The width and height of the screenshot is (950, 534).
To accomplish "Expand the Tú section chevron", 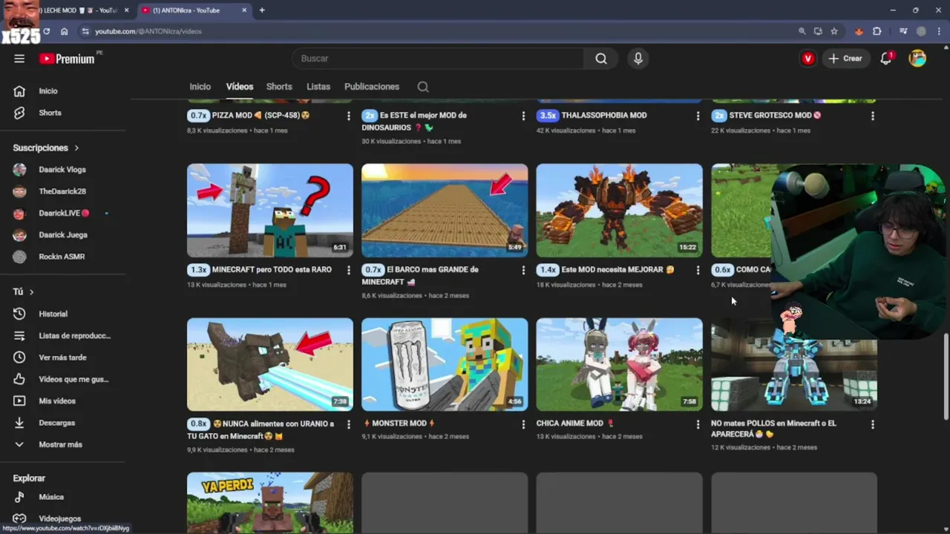I will (31, 292).
